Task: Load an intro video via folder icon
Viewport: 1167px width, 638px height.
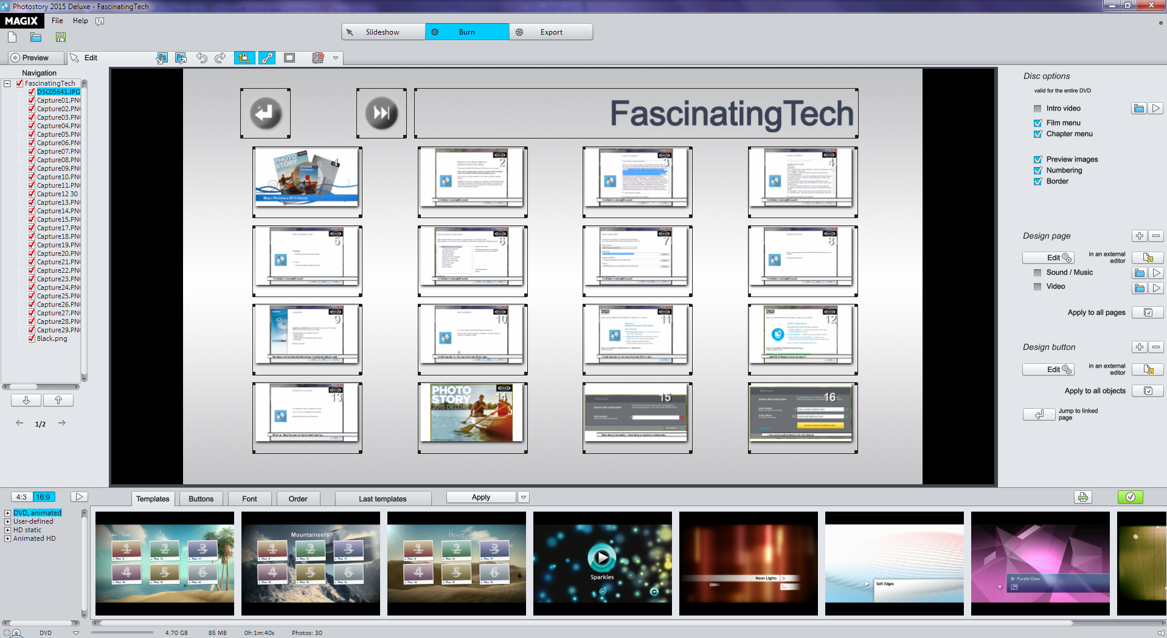Action: (1139, 108)
